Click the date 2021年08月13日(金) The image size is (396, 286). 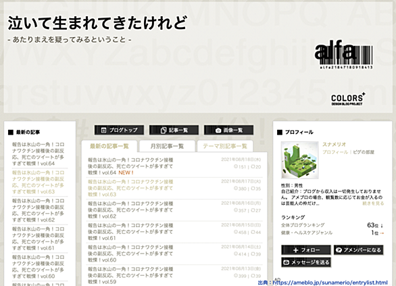241,268
